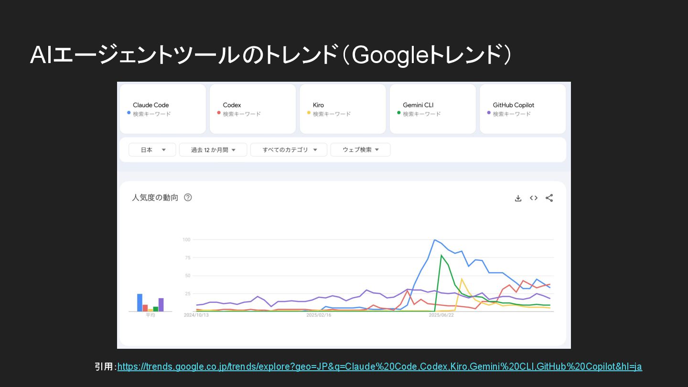The width and height of the screenshot is (688, 387).
Task: Select the Codex search term card
Action: [253, 109]
